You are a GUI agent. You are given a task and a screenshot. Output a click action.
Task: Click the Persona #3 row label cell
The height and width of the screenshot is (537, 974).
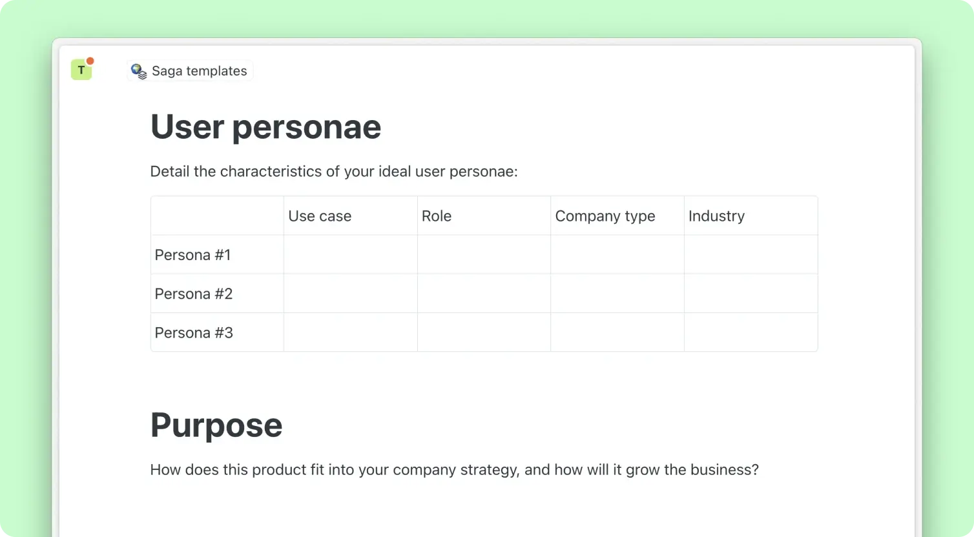pos(217,332)
